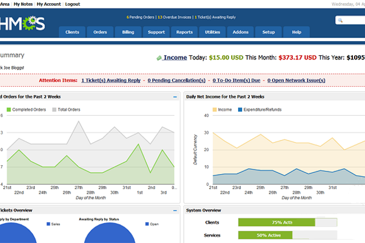Click the Expenditure/Refunds blue legend swatch
Image resolution: width=365 pixels, height=243 pixels.
[x=240, y=109]
